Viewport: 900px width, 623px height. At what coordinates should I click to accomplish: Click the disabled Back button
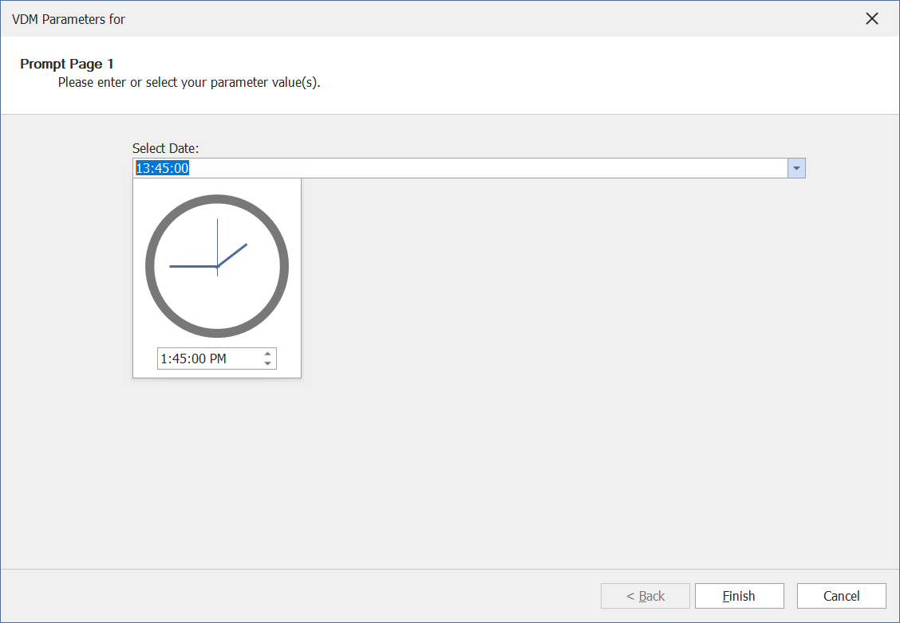[x=645, y=596]
